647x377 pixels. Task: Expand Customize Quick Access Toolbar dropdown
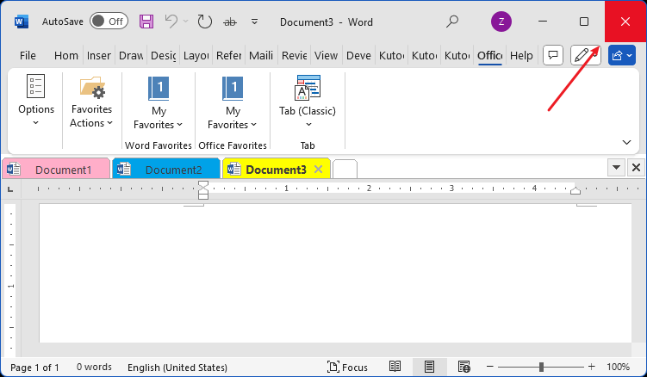(254, 21)
